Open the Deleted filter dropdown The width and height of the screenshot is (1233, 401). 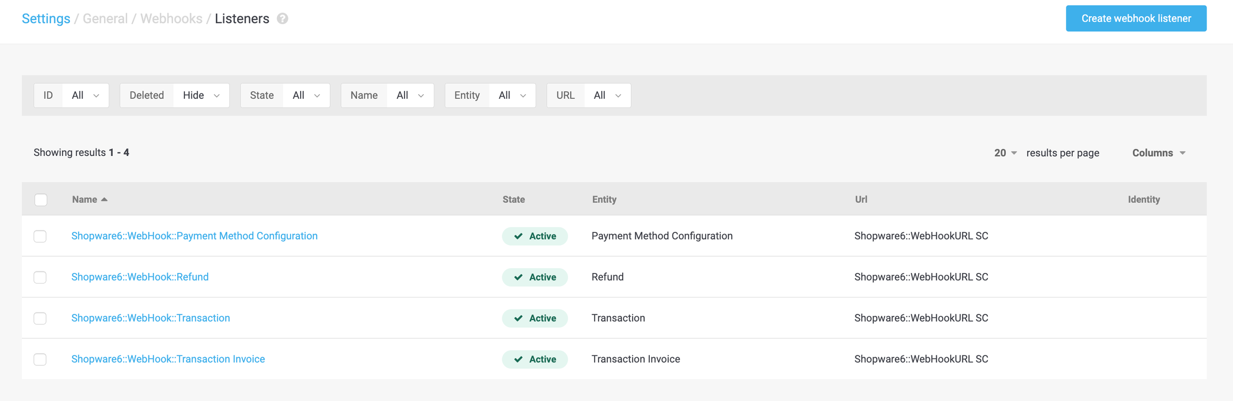point(201,95)
